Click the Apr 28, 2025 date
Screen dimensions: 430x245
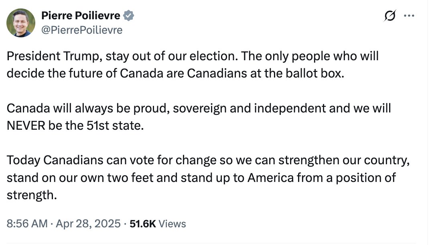coord(88,224)
